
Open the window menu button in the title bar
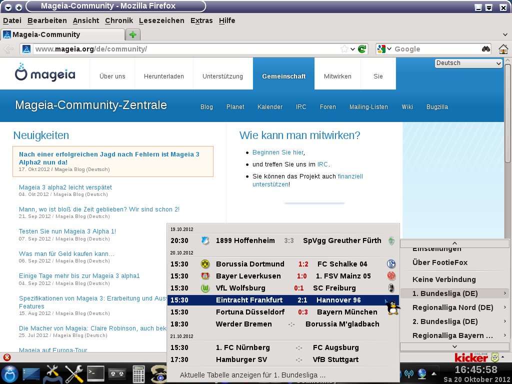(x=8, y=7)
